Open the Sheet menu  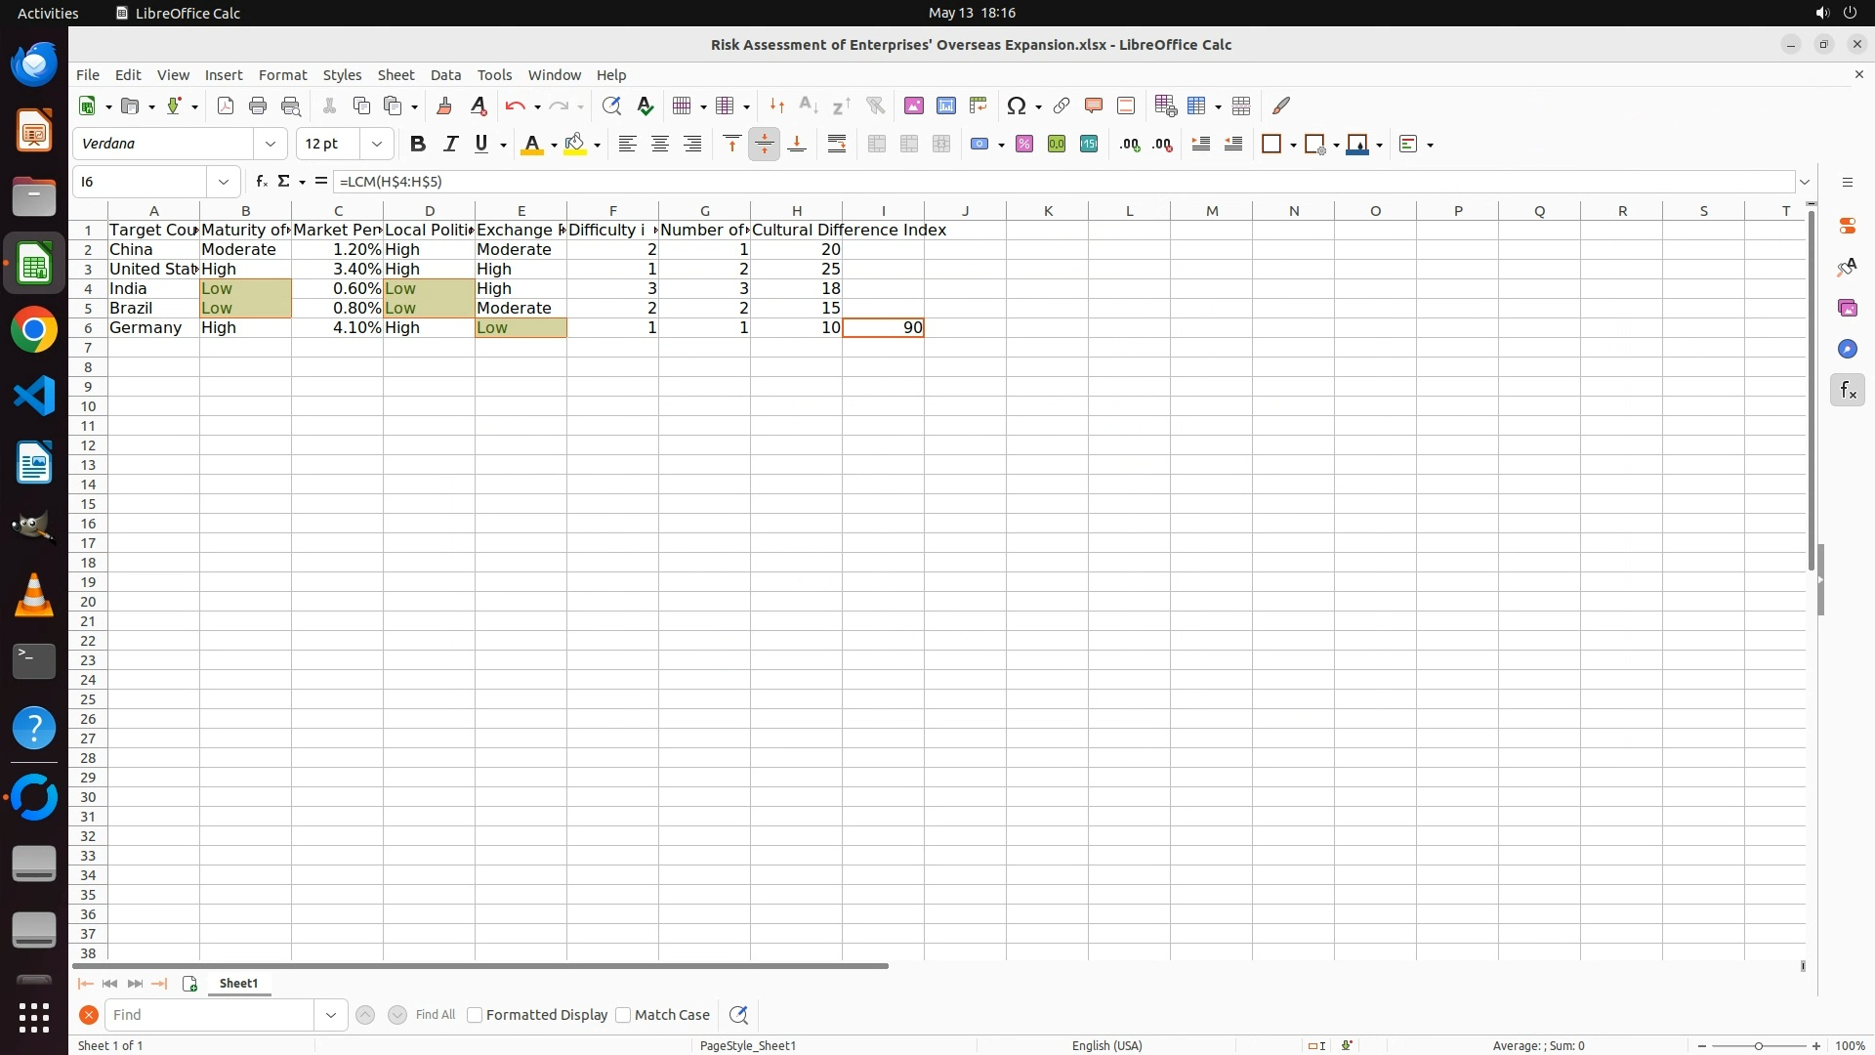coord(396,75)
